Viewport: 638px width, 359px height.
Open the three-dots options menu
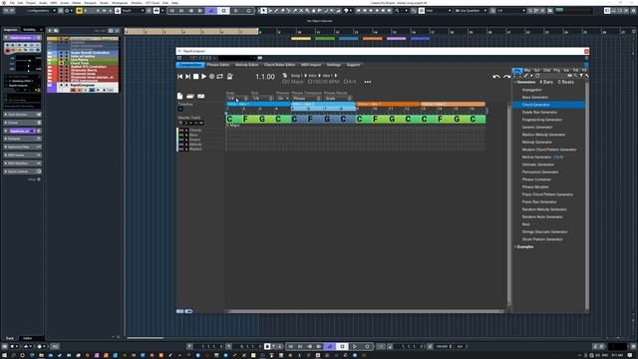coord(368,82)
